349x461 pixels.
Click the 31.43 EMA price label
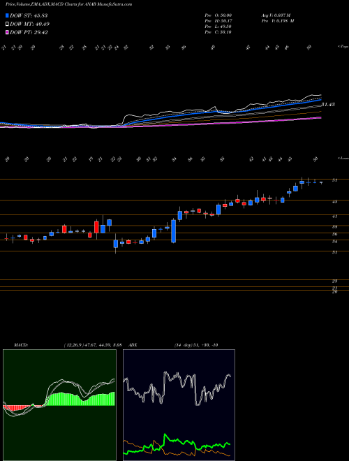328,104
